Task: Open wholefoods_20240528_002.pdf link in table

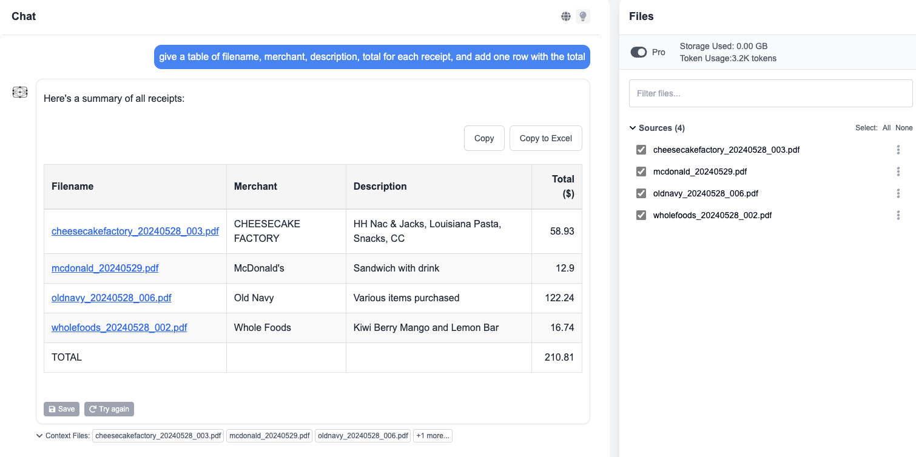Action: point(120,327)
